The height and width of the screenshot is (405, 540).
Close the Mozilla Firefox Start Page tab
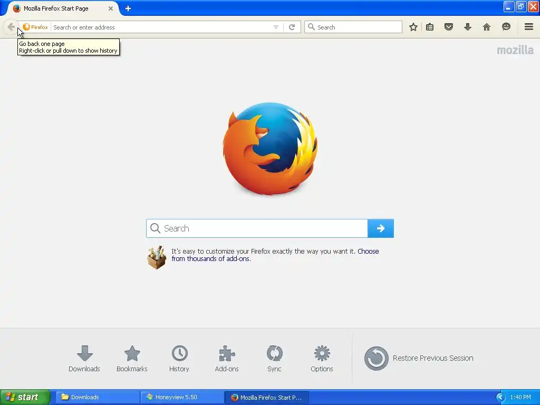(111, 8)
